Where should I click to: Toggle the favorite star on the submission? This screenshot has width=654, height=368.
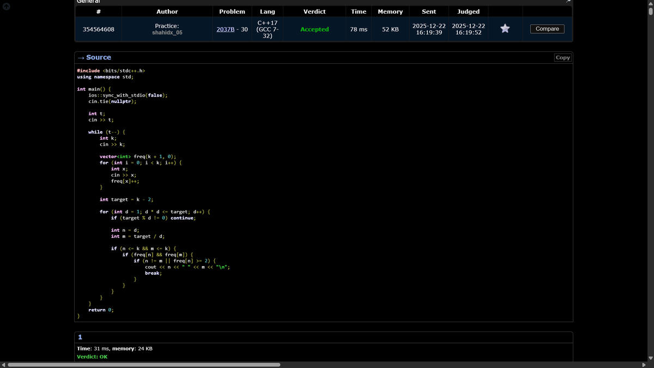[x=505, y=29]
